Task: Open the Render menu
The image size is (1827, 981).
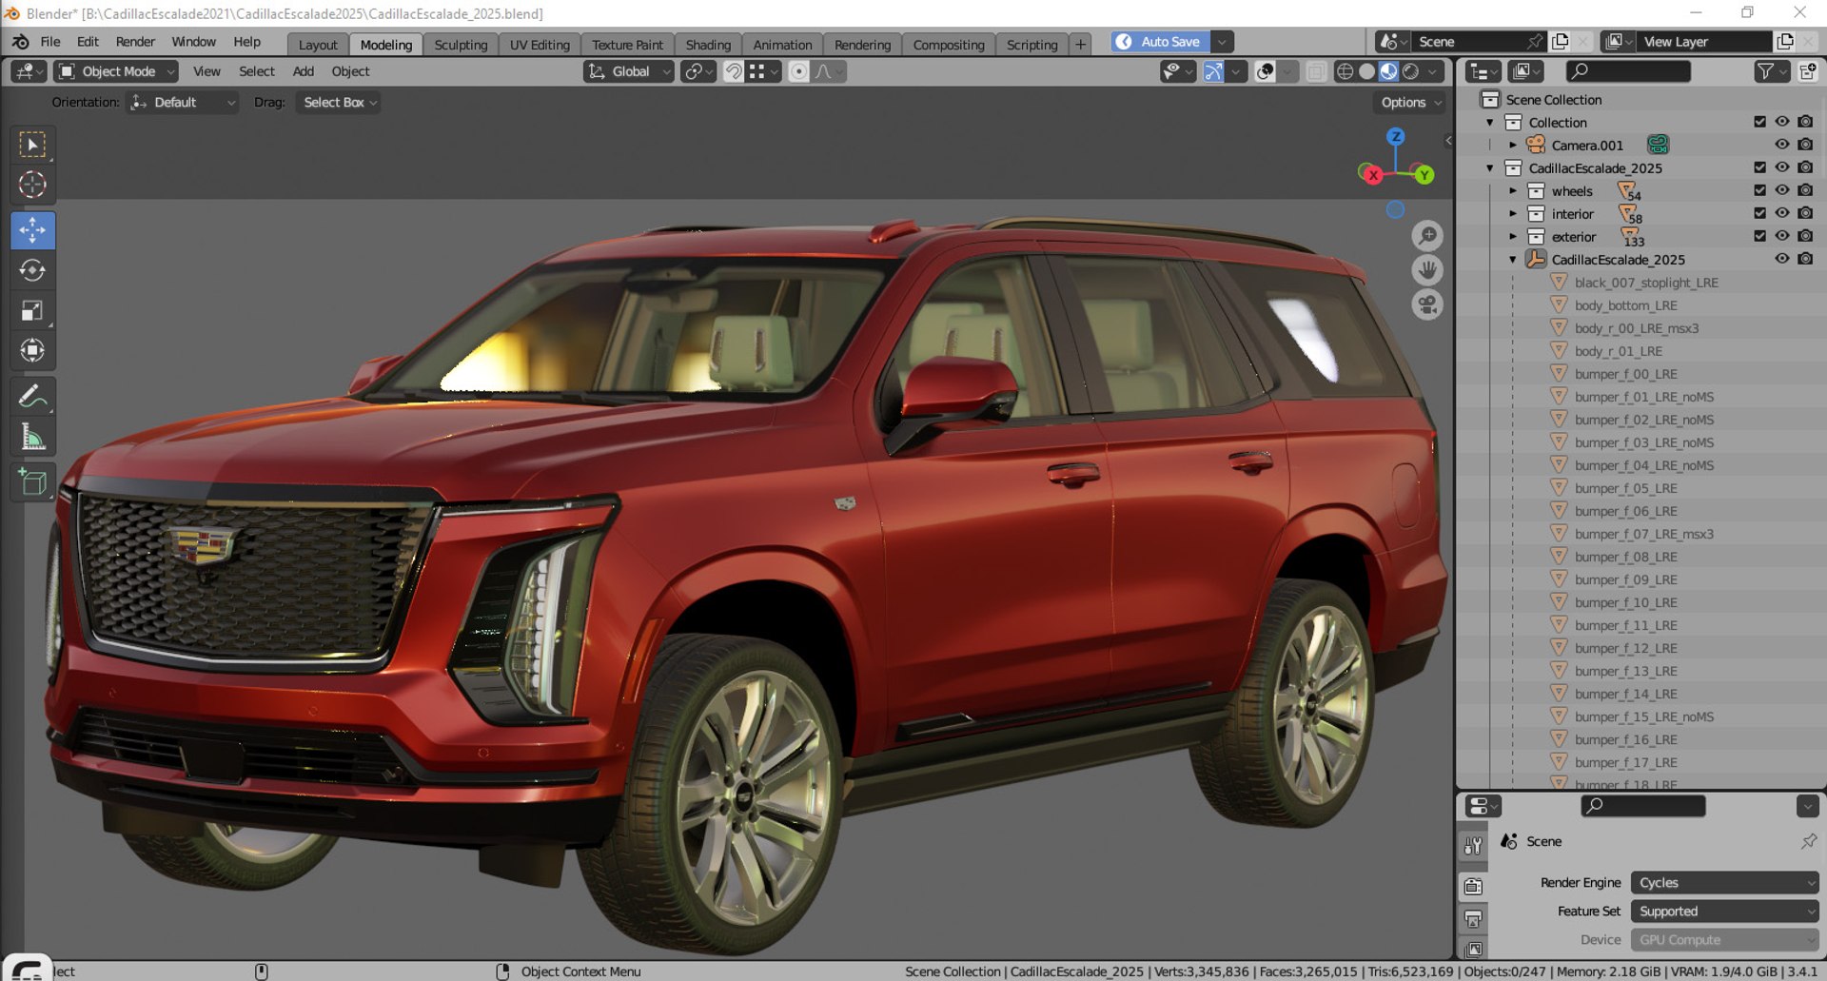Action: click(x=135, y=42)
